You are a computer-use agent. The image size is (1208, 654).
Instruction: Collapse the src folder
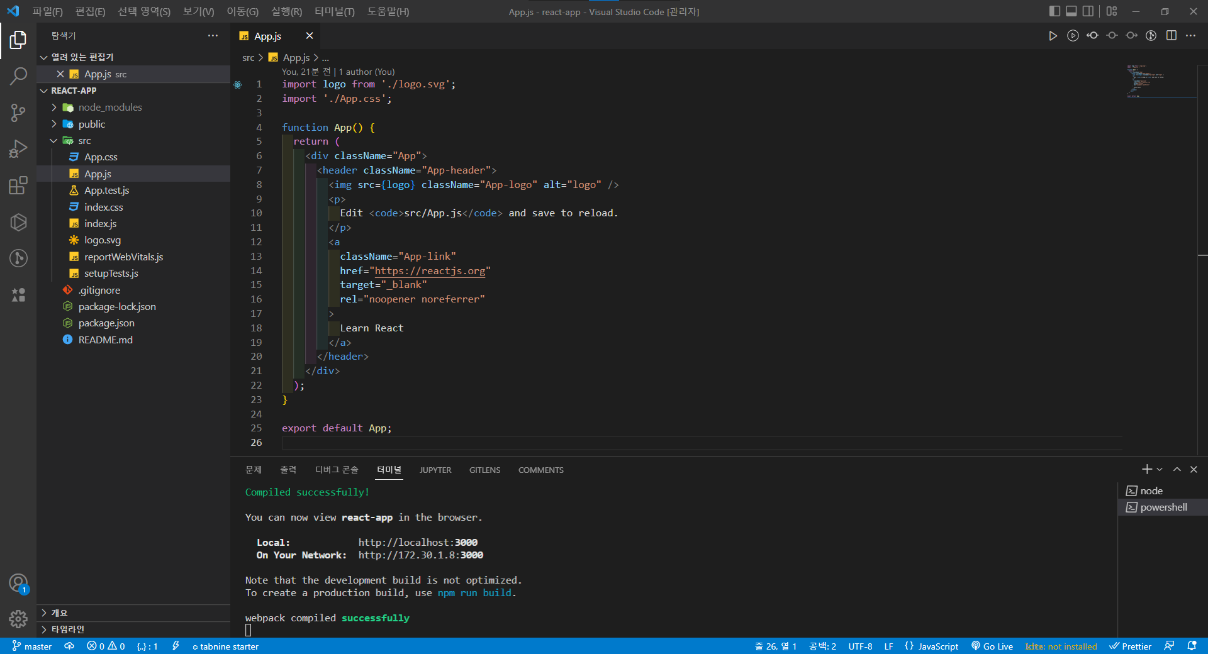pos(133,141)
